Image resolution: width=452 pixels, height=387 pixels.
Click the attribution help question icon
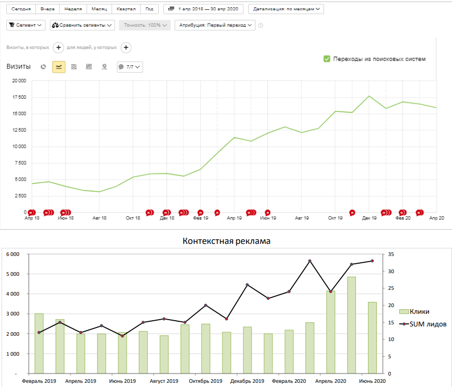[260, 25]
